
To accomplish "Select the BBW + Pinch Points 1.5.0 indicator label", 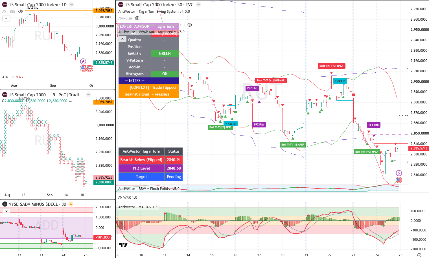I will click(149, 188).
